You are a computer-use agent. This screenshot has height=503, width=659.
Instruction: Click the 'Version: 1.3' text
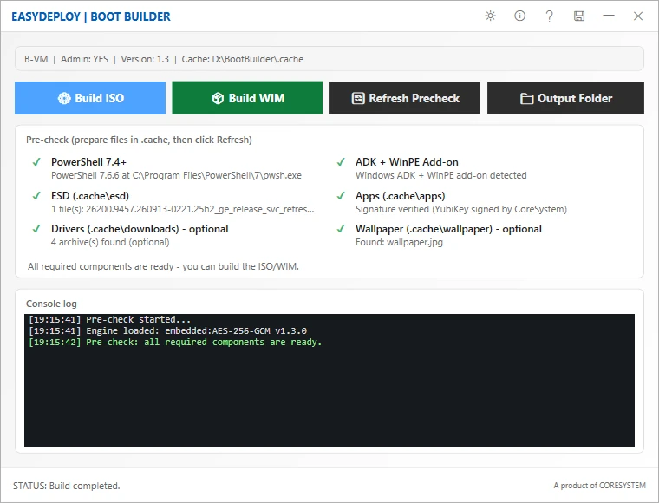(x=145, y=59)
